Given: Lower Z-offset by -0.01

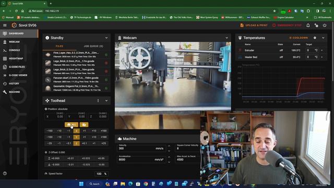Looking at the screenshot, I should coord(70,164).
